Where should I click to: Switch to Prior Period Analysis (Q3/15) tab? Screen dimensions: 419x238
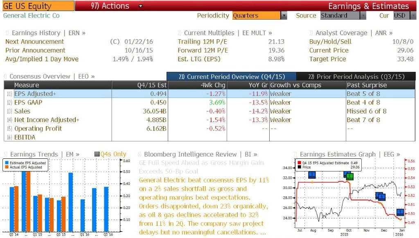click(356, 76)
